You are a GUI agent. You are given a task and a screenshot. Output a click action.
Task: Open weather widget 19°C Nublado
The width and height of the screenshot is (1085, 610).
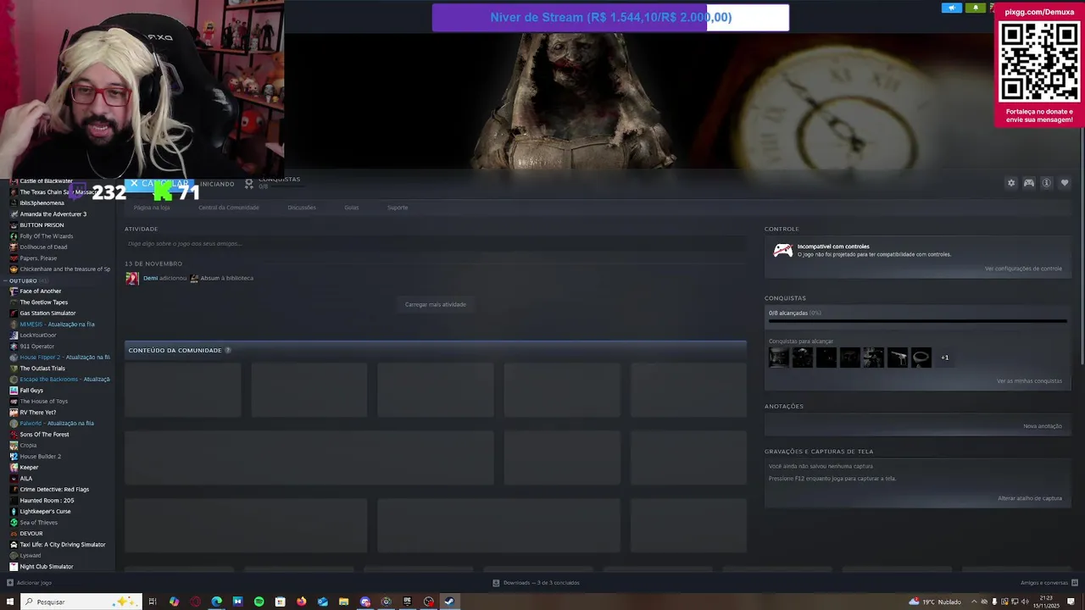coord(935,602)
